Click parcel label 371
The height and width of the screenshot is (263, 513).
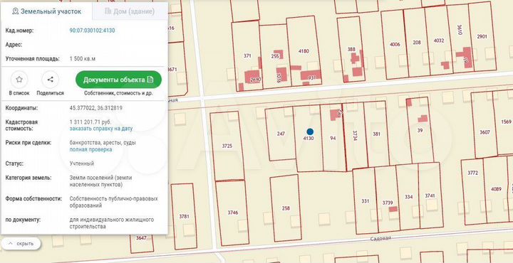247,55
